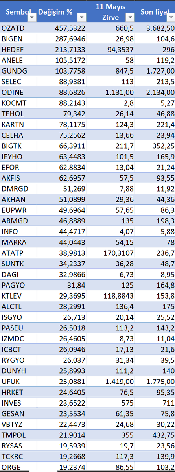
Task: Click the 3.682,50 last price cell
Action: tap(155, 28)
